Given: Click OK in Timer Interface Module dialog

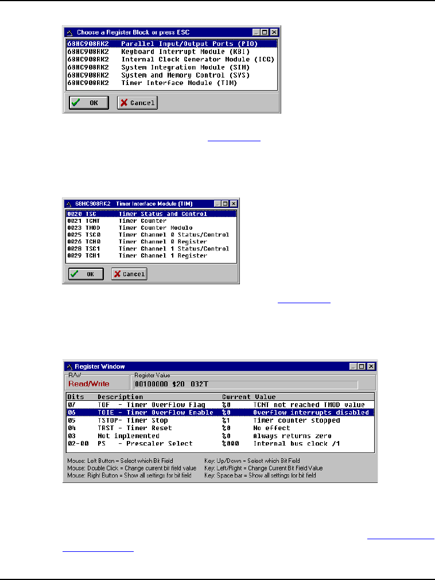Looking at the screenshot, I should (86, 274).
